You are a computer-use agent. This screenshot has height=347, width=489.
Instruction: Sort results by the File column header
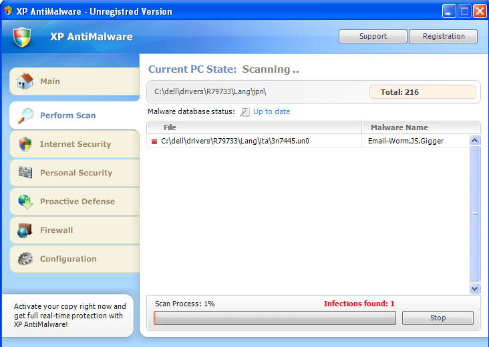[x=254, y=127]
